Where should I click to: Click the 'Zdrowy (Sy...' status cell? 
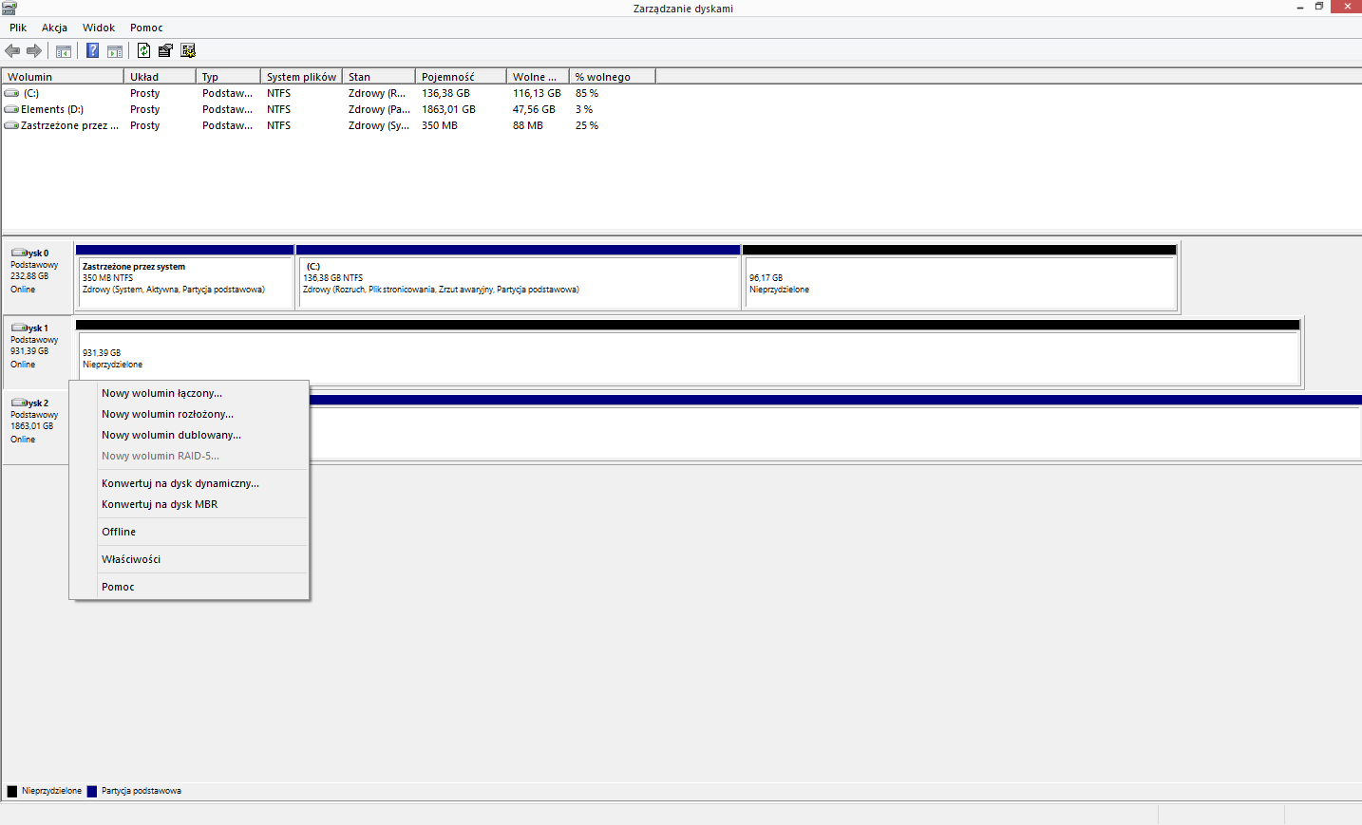click(379, 125)
